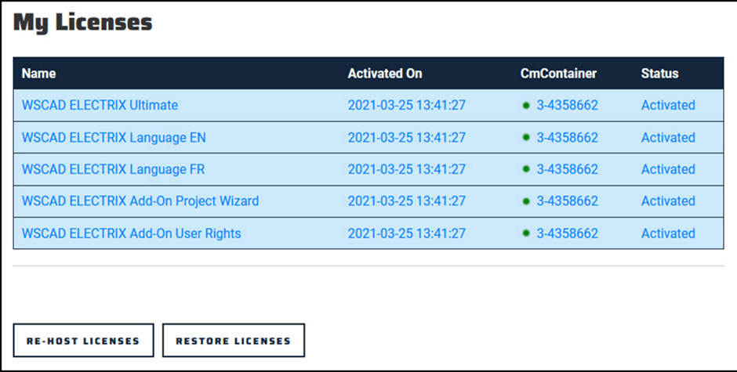737x372 pixels.
Task: Click green status dot in ELECTRIX Ultimate row
Action: (x=526, y=105)
